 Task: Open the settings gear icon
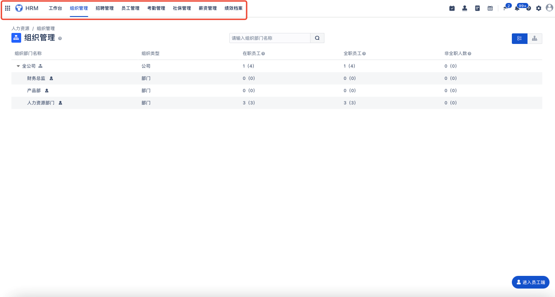click(x=539, y=8)
